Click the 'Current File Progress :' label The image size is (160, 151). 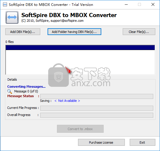coord(23,108)
